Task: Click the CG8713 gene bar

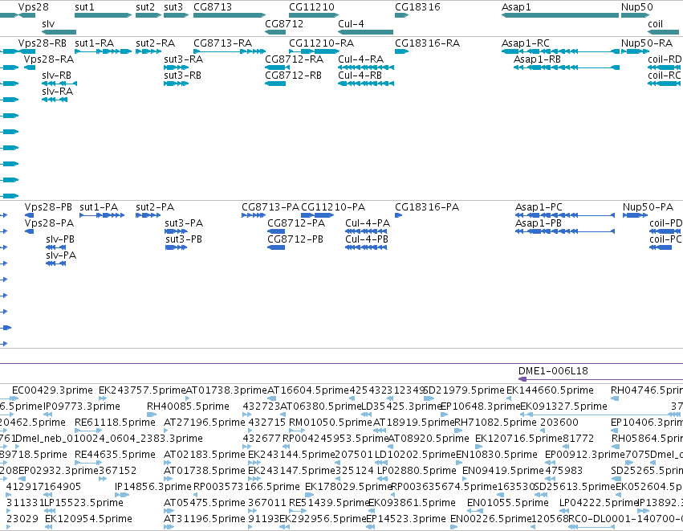Action: (x=230, y=15)
